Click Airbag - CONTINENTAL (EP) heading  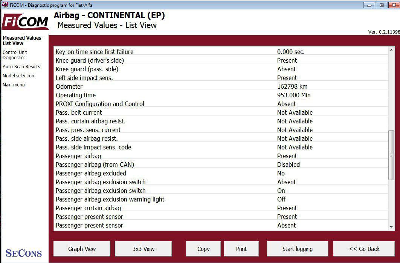click(109, 15)
